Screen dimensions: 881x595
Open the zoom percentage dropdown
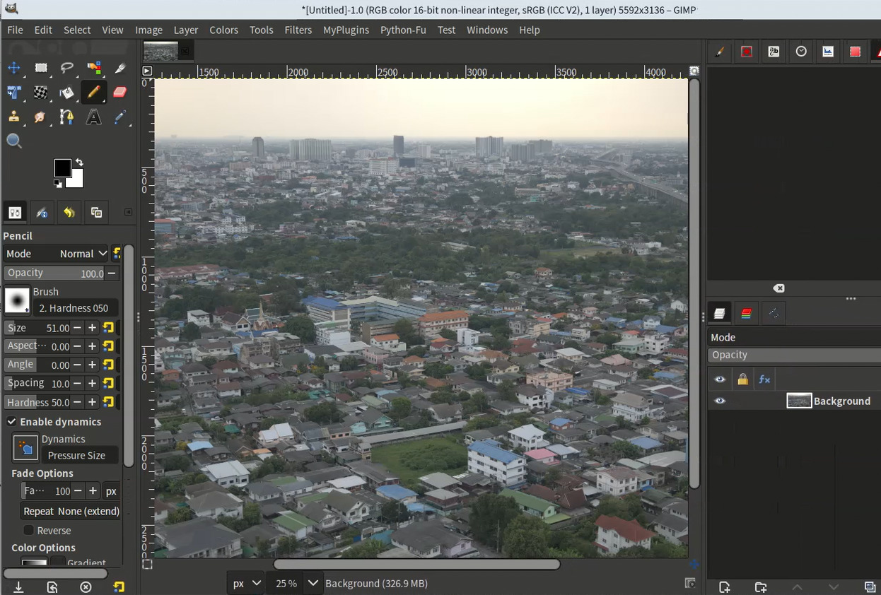[312, 583]
